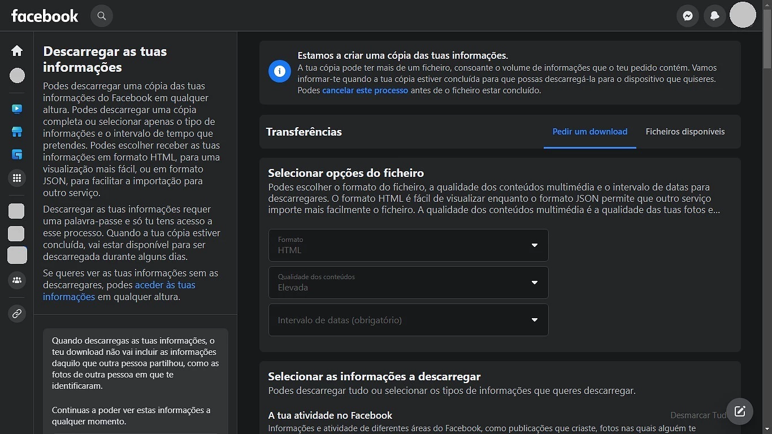
Task: Open the profile circle in sidebar
Action: coord(18,75)
